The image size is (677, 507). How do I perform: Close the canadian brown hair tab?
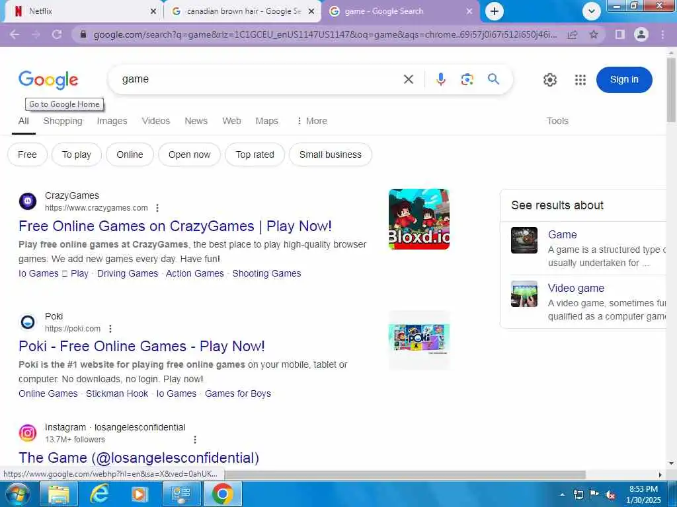(x=311, y=11)
